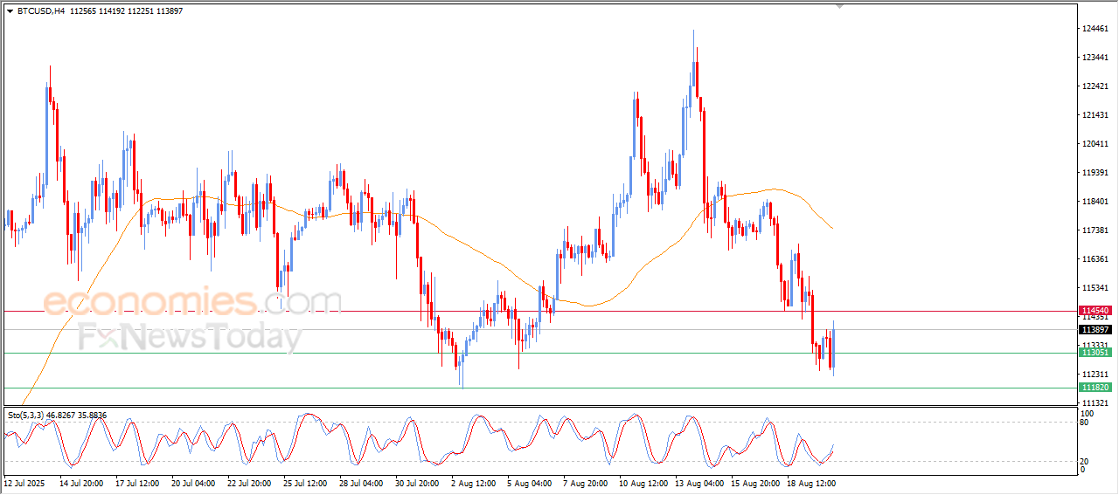The height and width of the screenshot is (495, 1119).
Task: Click the 115341 price axis label
Action: [1095, 288]
